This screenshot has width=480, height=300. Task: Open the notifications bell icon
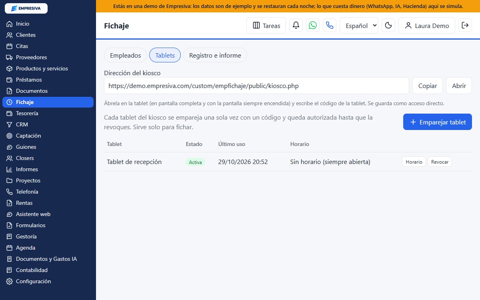pyautogui.click(x=296, y=26)
